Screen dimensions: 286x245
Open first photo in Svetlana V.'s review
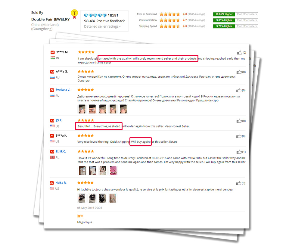pos(82,109)
